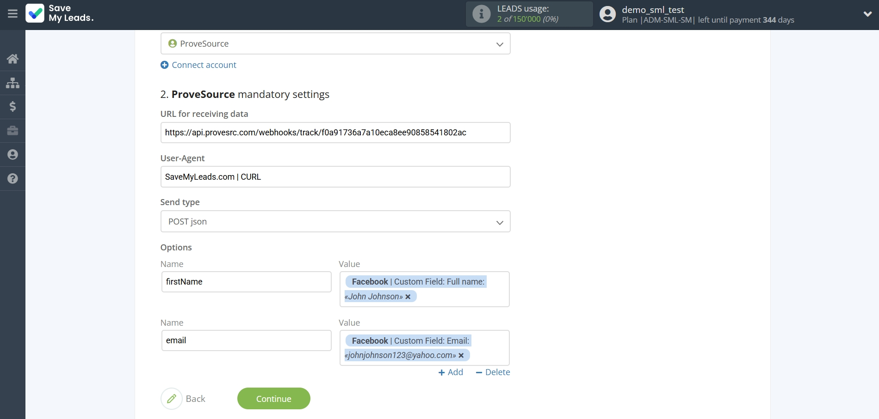
Task: Add a new option row with Add
Action: (451, 372)
